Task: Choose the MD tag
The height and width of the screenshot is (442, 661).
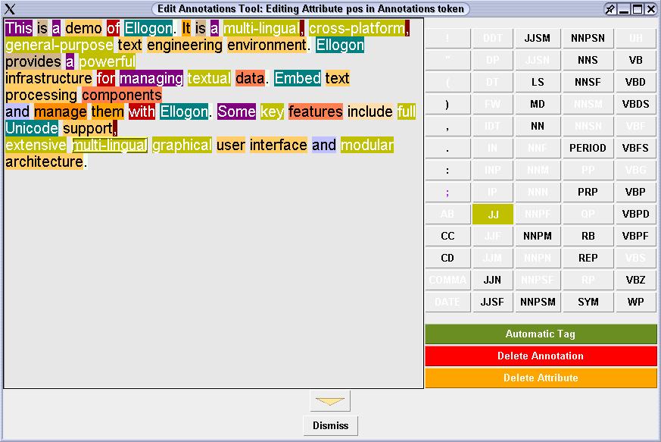Action: coord(538,104)
